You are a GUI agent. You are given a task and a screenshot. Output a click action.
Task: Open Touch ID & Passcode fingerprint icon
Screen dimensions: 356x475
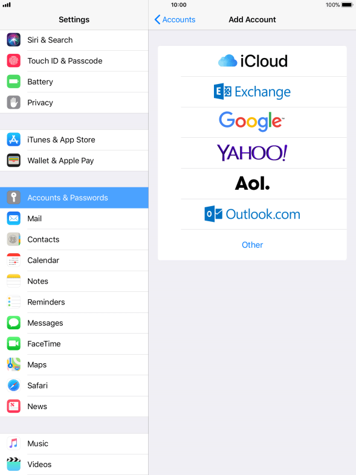pyautogui.click(x=14, y=60)
